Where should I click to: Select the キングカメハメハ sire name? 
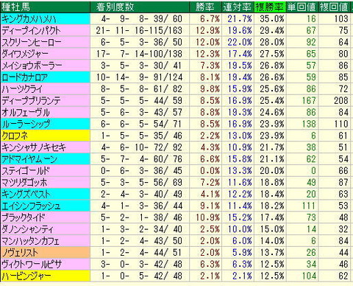tap(29, 19)
